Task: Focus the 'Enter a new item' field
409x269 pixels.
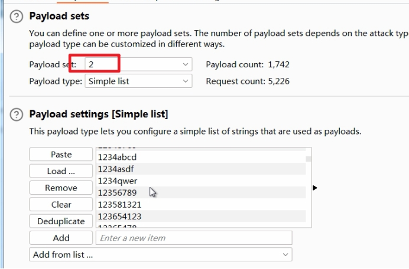Action: click(x=193, y=238)
